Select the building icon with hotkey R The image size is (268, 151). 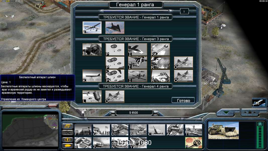click(x=83, y=143)
